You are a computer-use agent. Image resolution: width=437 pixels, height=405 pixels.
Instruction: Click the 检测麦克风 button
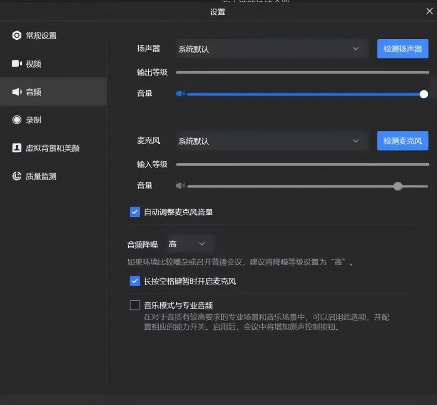(402, 141)
